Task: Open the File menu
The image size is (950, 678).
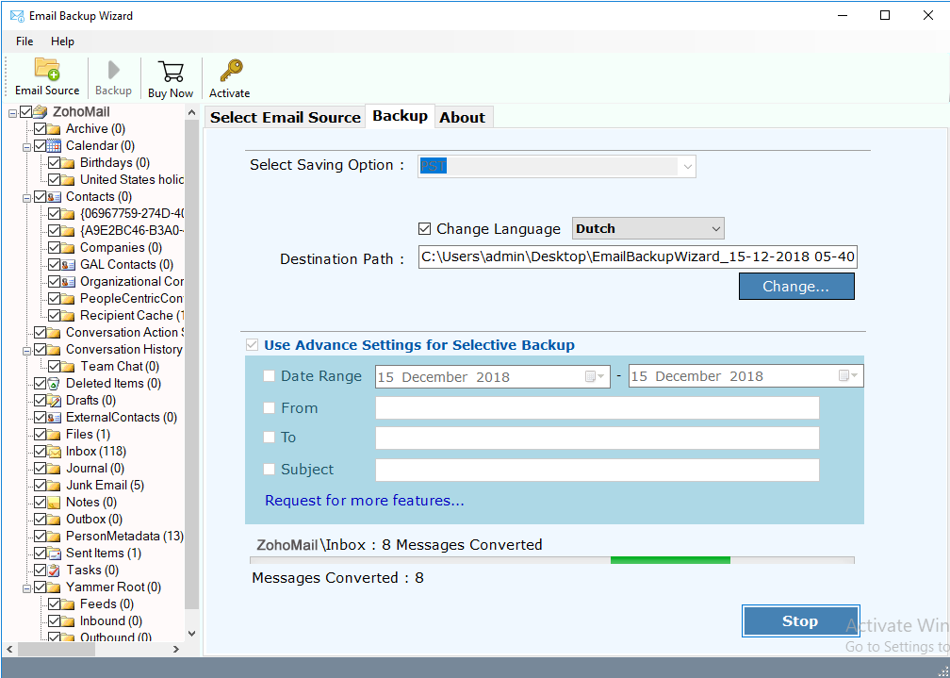Action: (x=25, y=41)
